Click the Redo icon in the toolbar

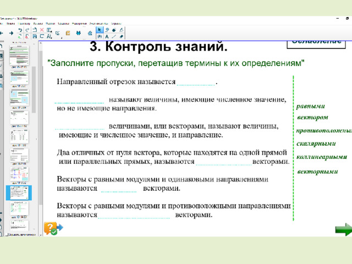(28, 30)
